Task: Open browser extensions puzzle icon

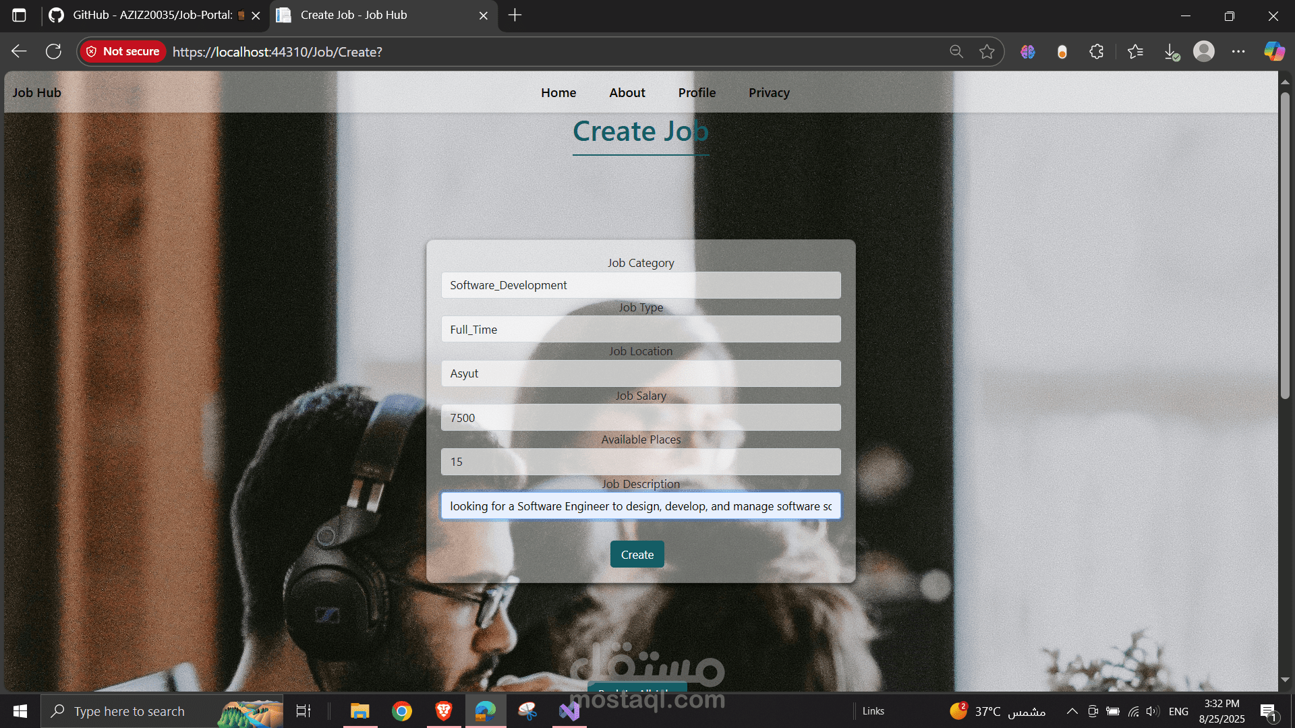Action: point(1097,51)
